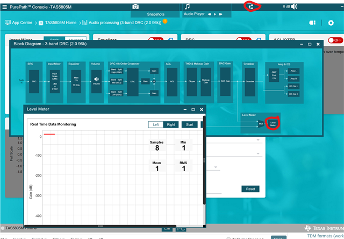This screenshot has width=344, height=239.
Task: Click Band-Split Low block
Action: point(117,93)
